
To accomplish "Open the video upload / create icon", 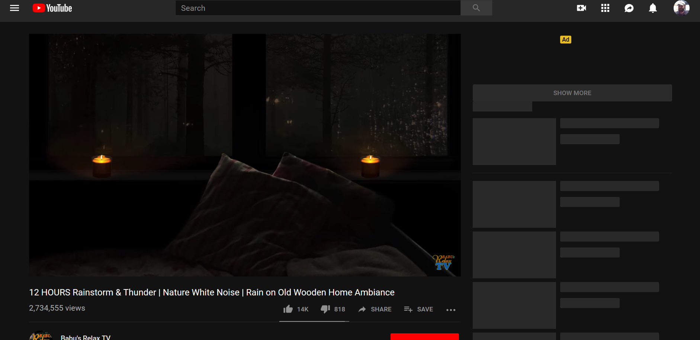I will (581, 8).
